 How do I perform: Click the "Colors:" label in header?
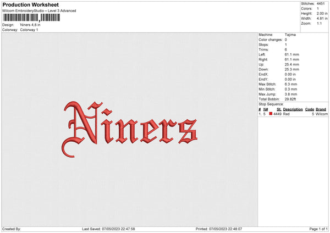pos(307,9)
